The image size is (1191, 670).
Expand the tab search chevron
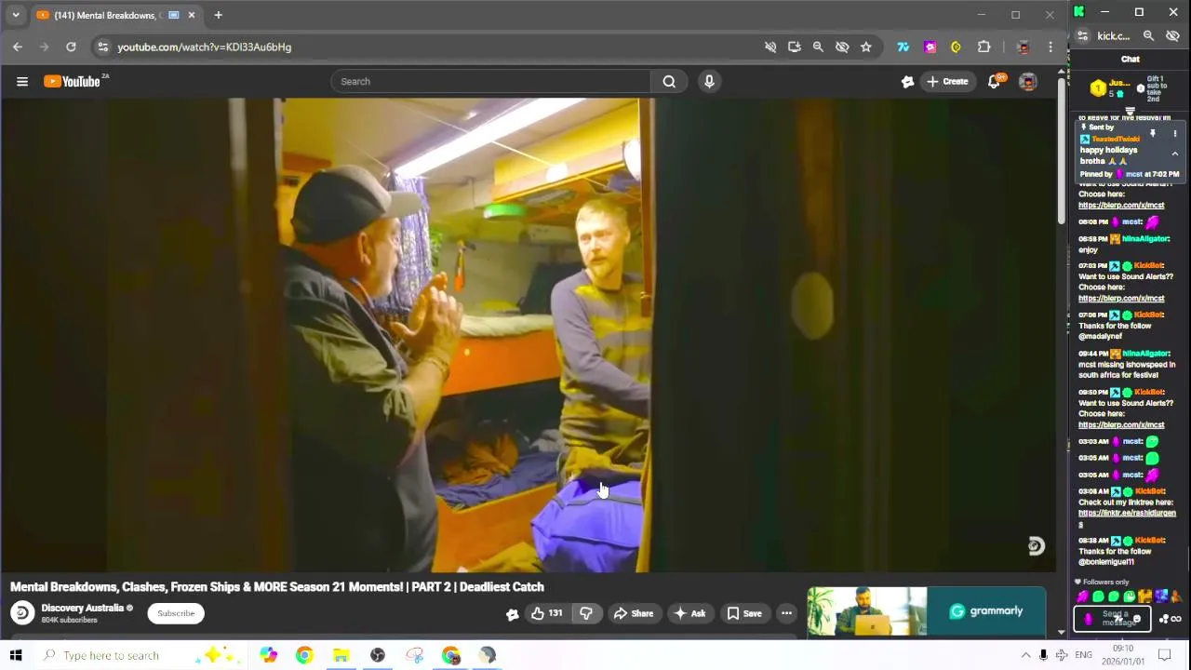pyautogui.click(x=16, y=15)
